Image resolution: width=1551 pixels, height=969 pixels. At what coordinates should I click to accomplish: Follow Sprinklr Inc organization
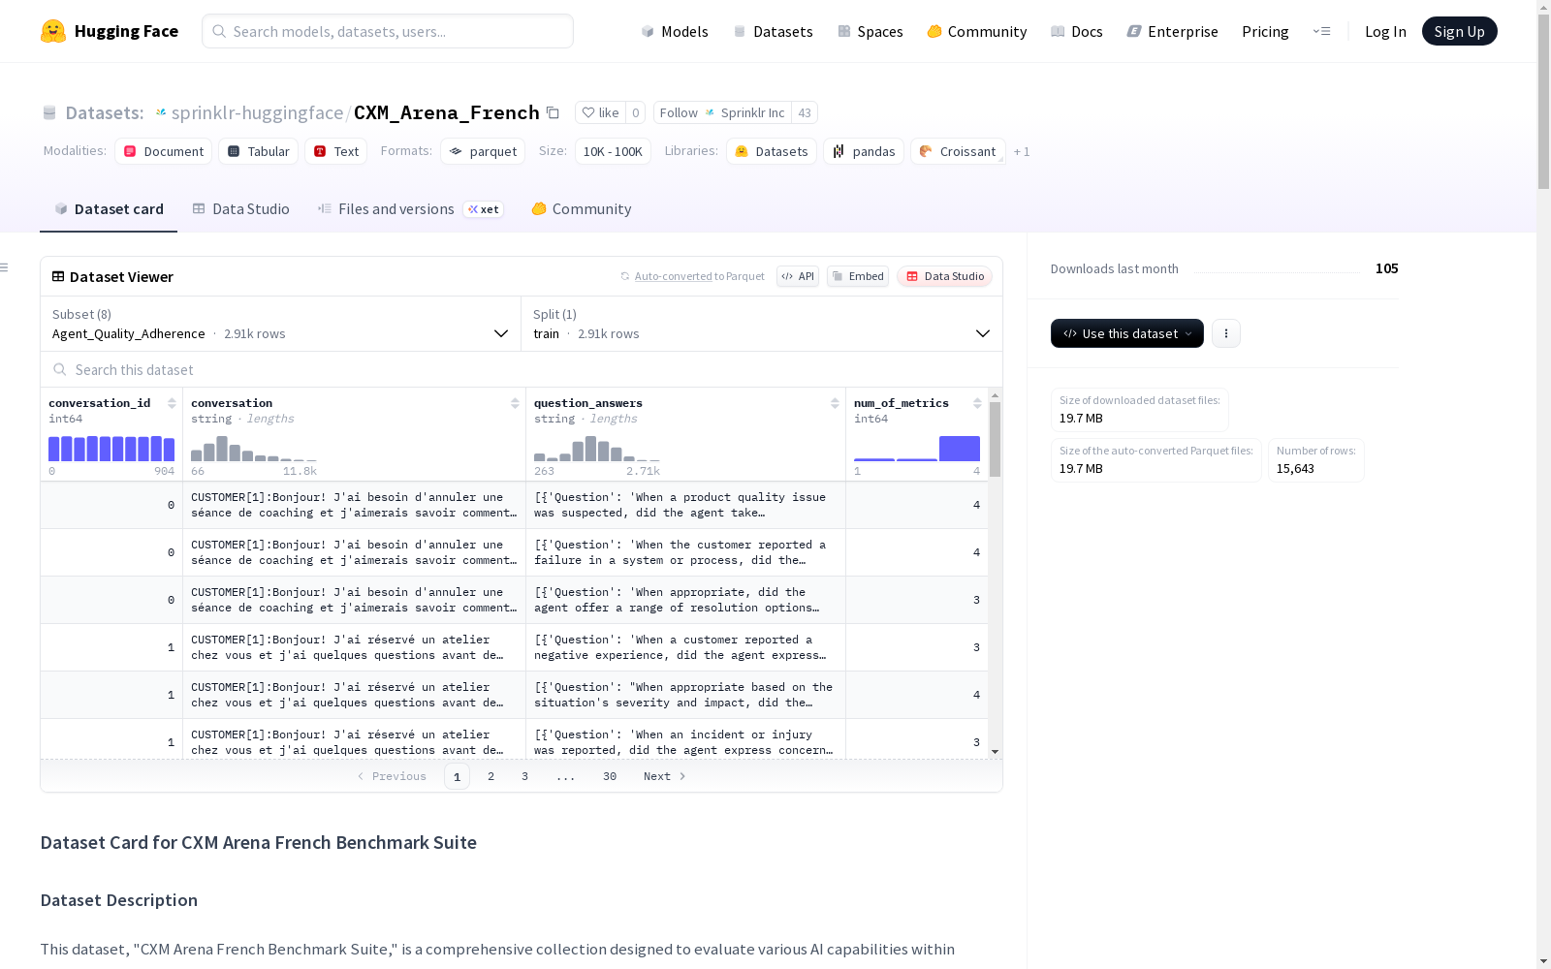[722, 112]
